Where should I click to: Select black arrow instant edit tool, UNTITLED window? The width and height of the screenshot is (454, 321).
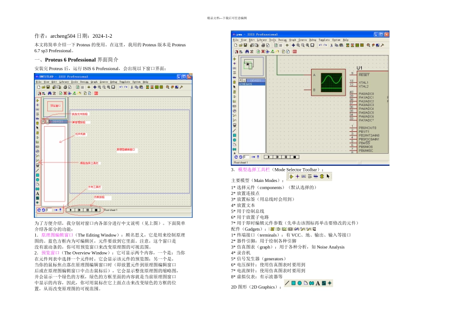(x=37, y=128)
